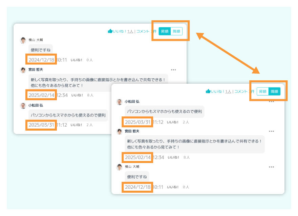Click the 8人 like count in the left panel
The width and height of the screenshot is (298, 216).
coord(90,96)
